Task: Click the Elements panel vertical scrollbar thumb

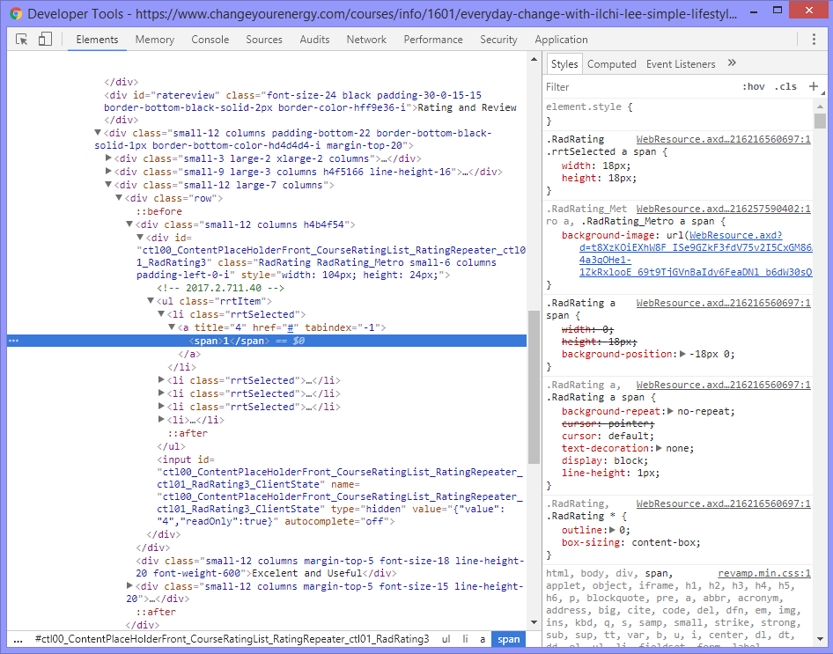Action: [534, 387]
